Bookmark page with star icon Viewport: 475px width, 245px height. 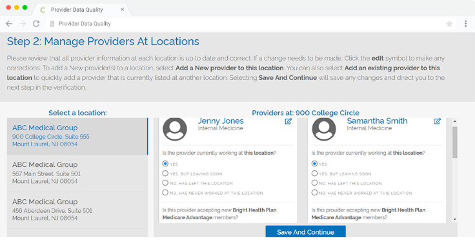point(449,24)
